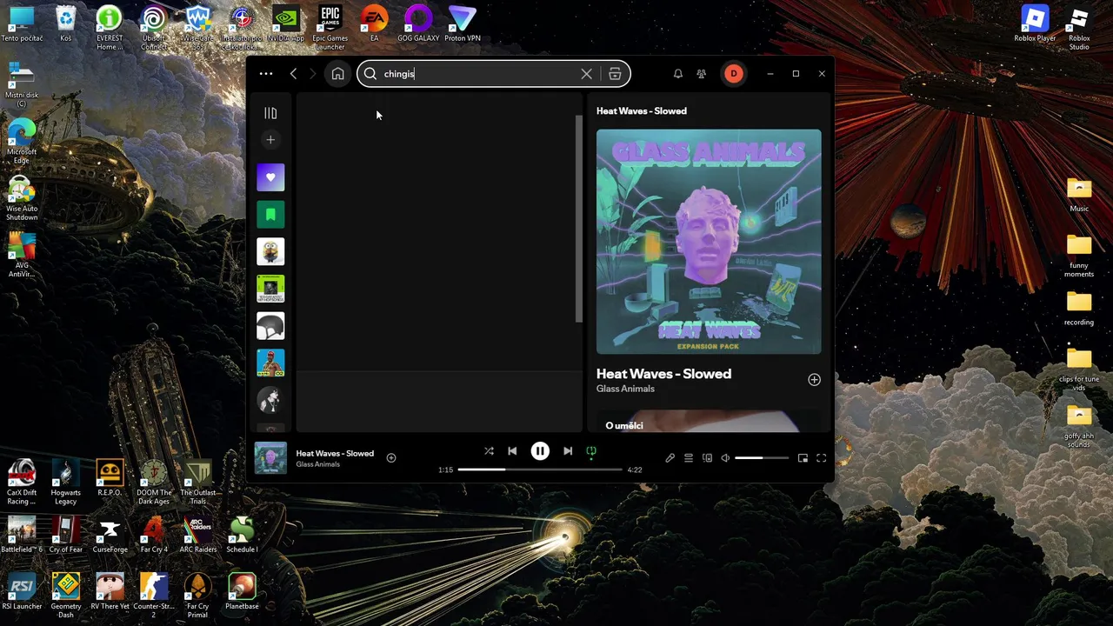Open Glass Animals artist in side panel

pos(625,389)
